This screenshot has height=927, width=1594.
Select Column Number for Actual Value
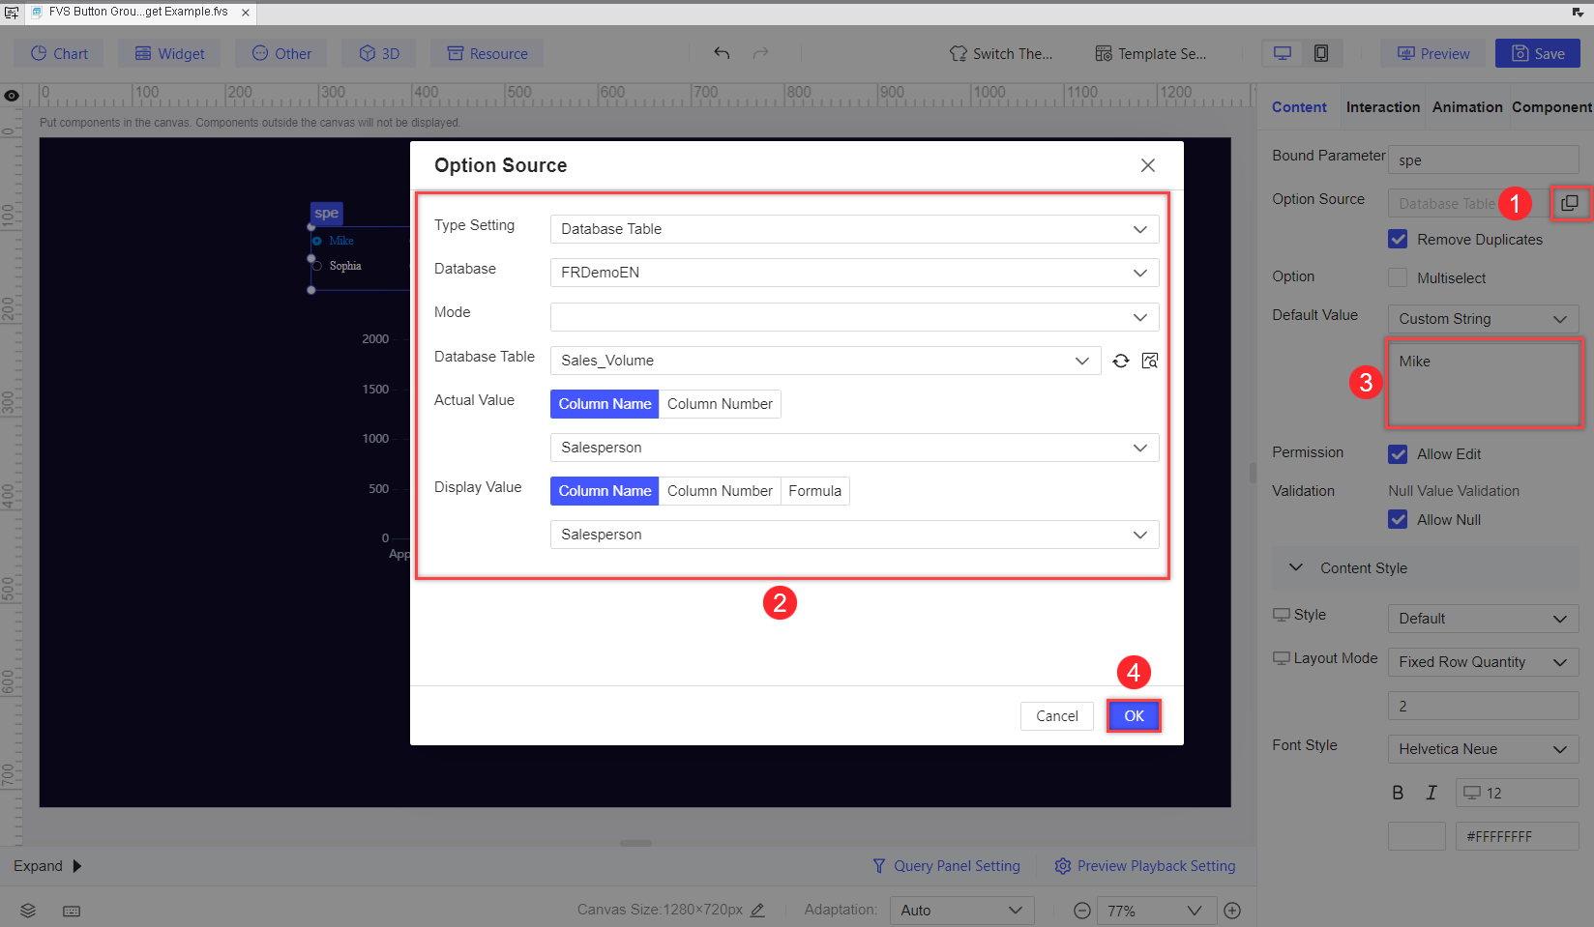pyautogui.click(x=720, y=404)
